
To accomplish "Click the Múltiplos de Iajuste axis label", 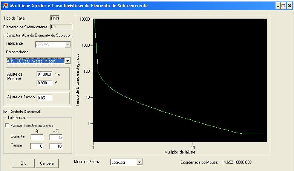I will pos(180,152).
